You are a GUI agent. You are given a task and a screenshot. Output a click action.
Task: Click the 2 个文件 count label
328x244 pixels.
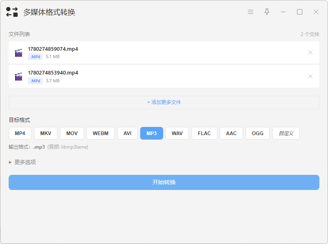coord(310,34)
